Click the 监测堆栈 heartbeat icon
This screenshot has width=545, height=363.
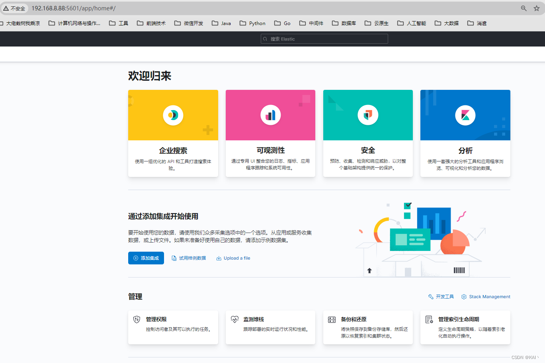[x=234, y=319]
